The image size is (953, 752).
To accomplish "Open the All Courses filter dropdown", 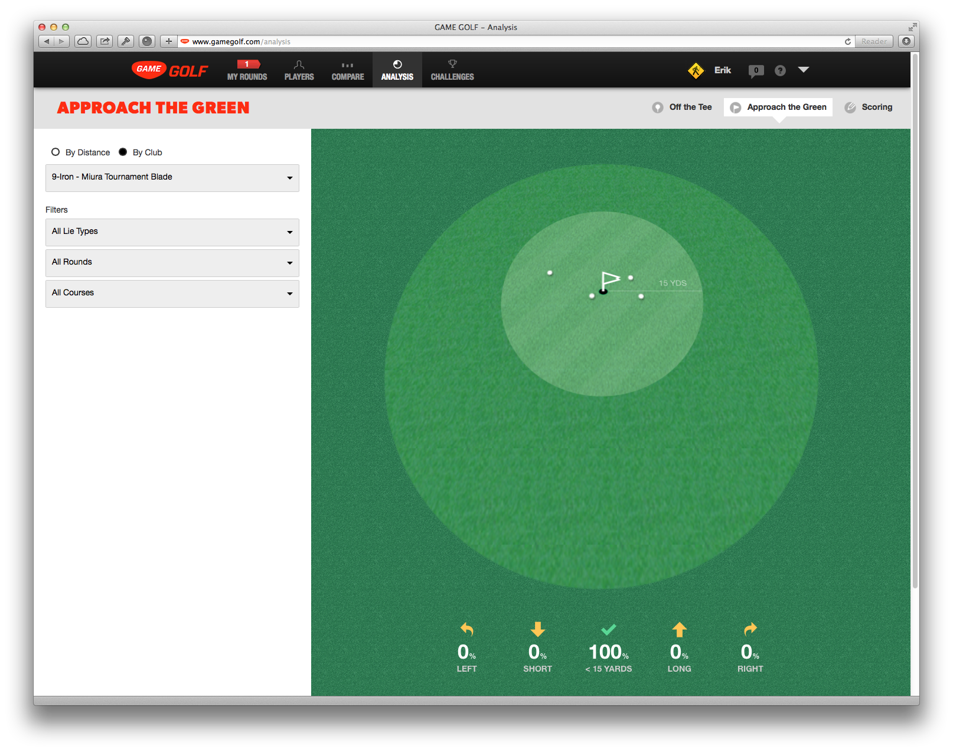I will tap(172, 294).
